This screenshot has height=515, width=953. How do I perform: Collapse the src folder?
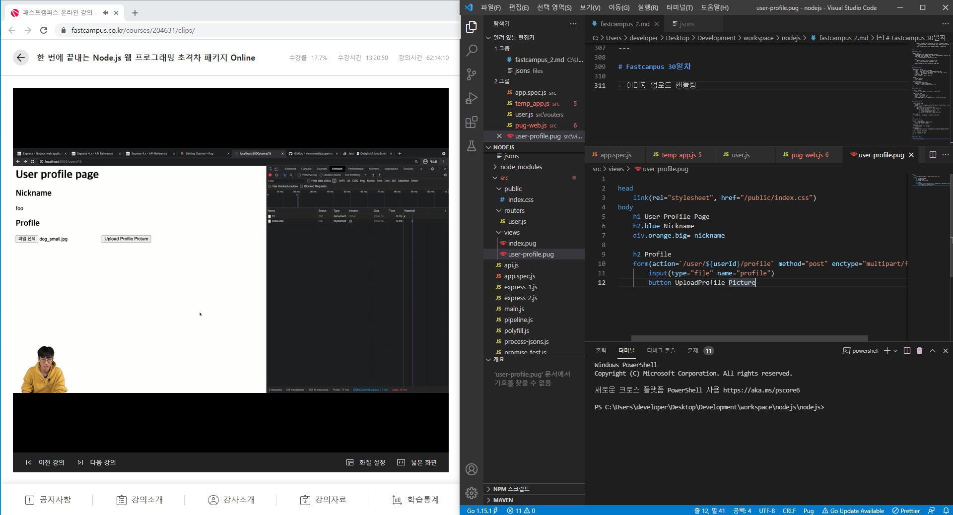[x=504, y=178]
